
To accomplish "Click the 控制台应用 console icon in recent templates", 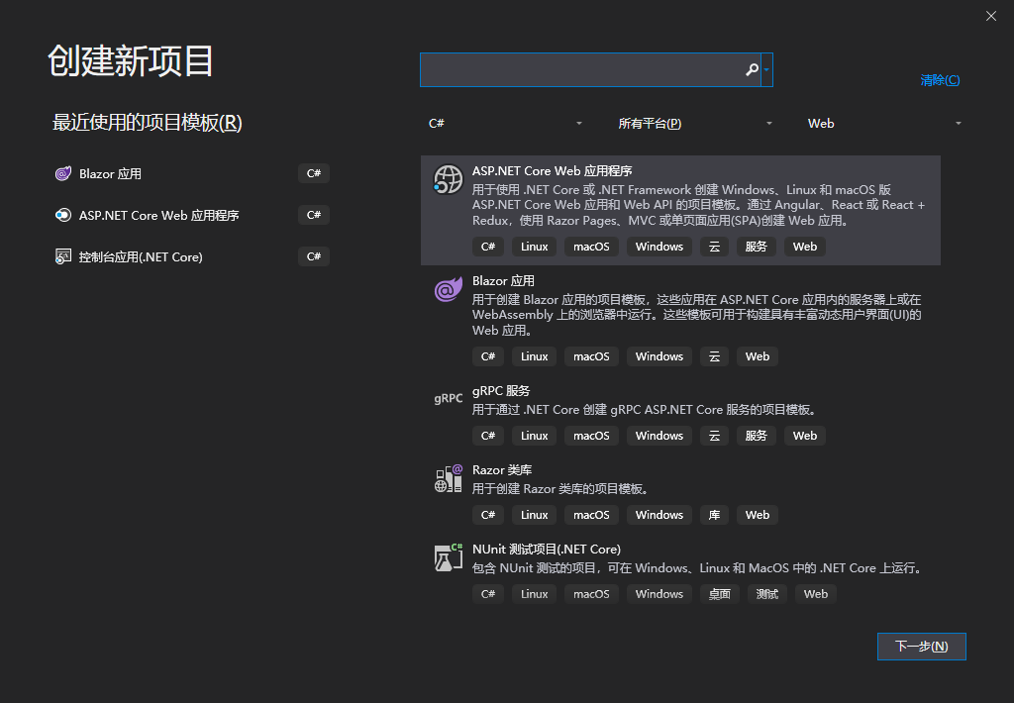I will point(62,256).
